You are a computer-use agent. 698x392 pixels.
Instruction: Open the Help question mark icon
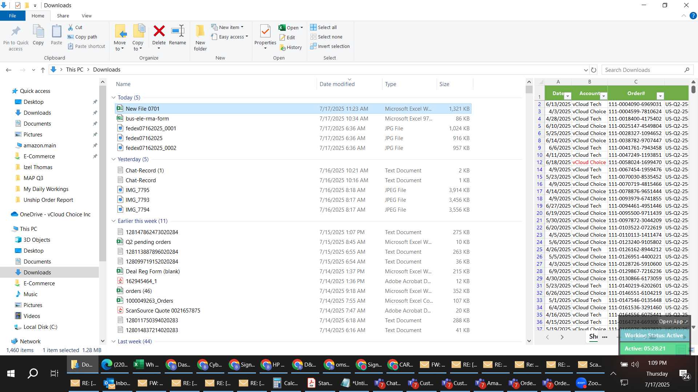pyautogui.click(x=693, y=16)
